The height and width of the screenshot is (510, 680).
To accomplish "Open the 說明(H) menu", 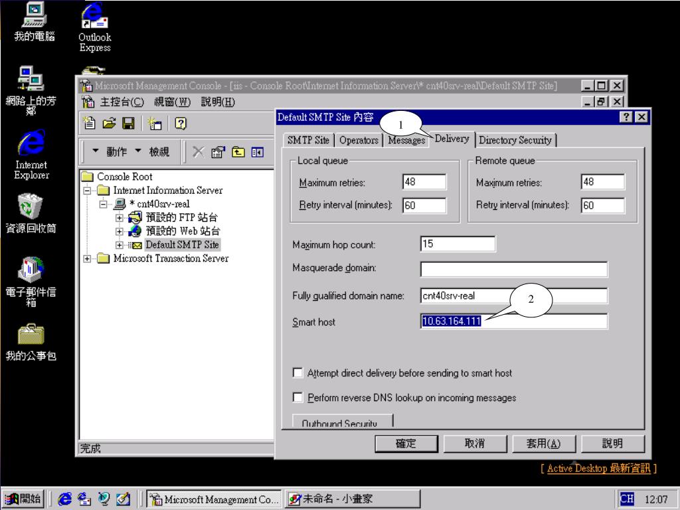I will click(218, 102).
